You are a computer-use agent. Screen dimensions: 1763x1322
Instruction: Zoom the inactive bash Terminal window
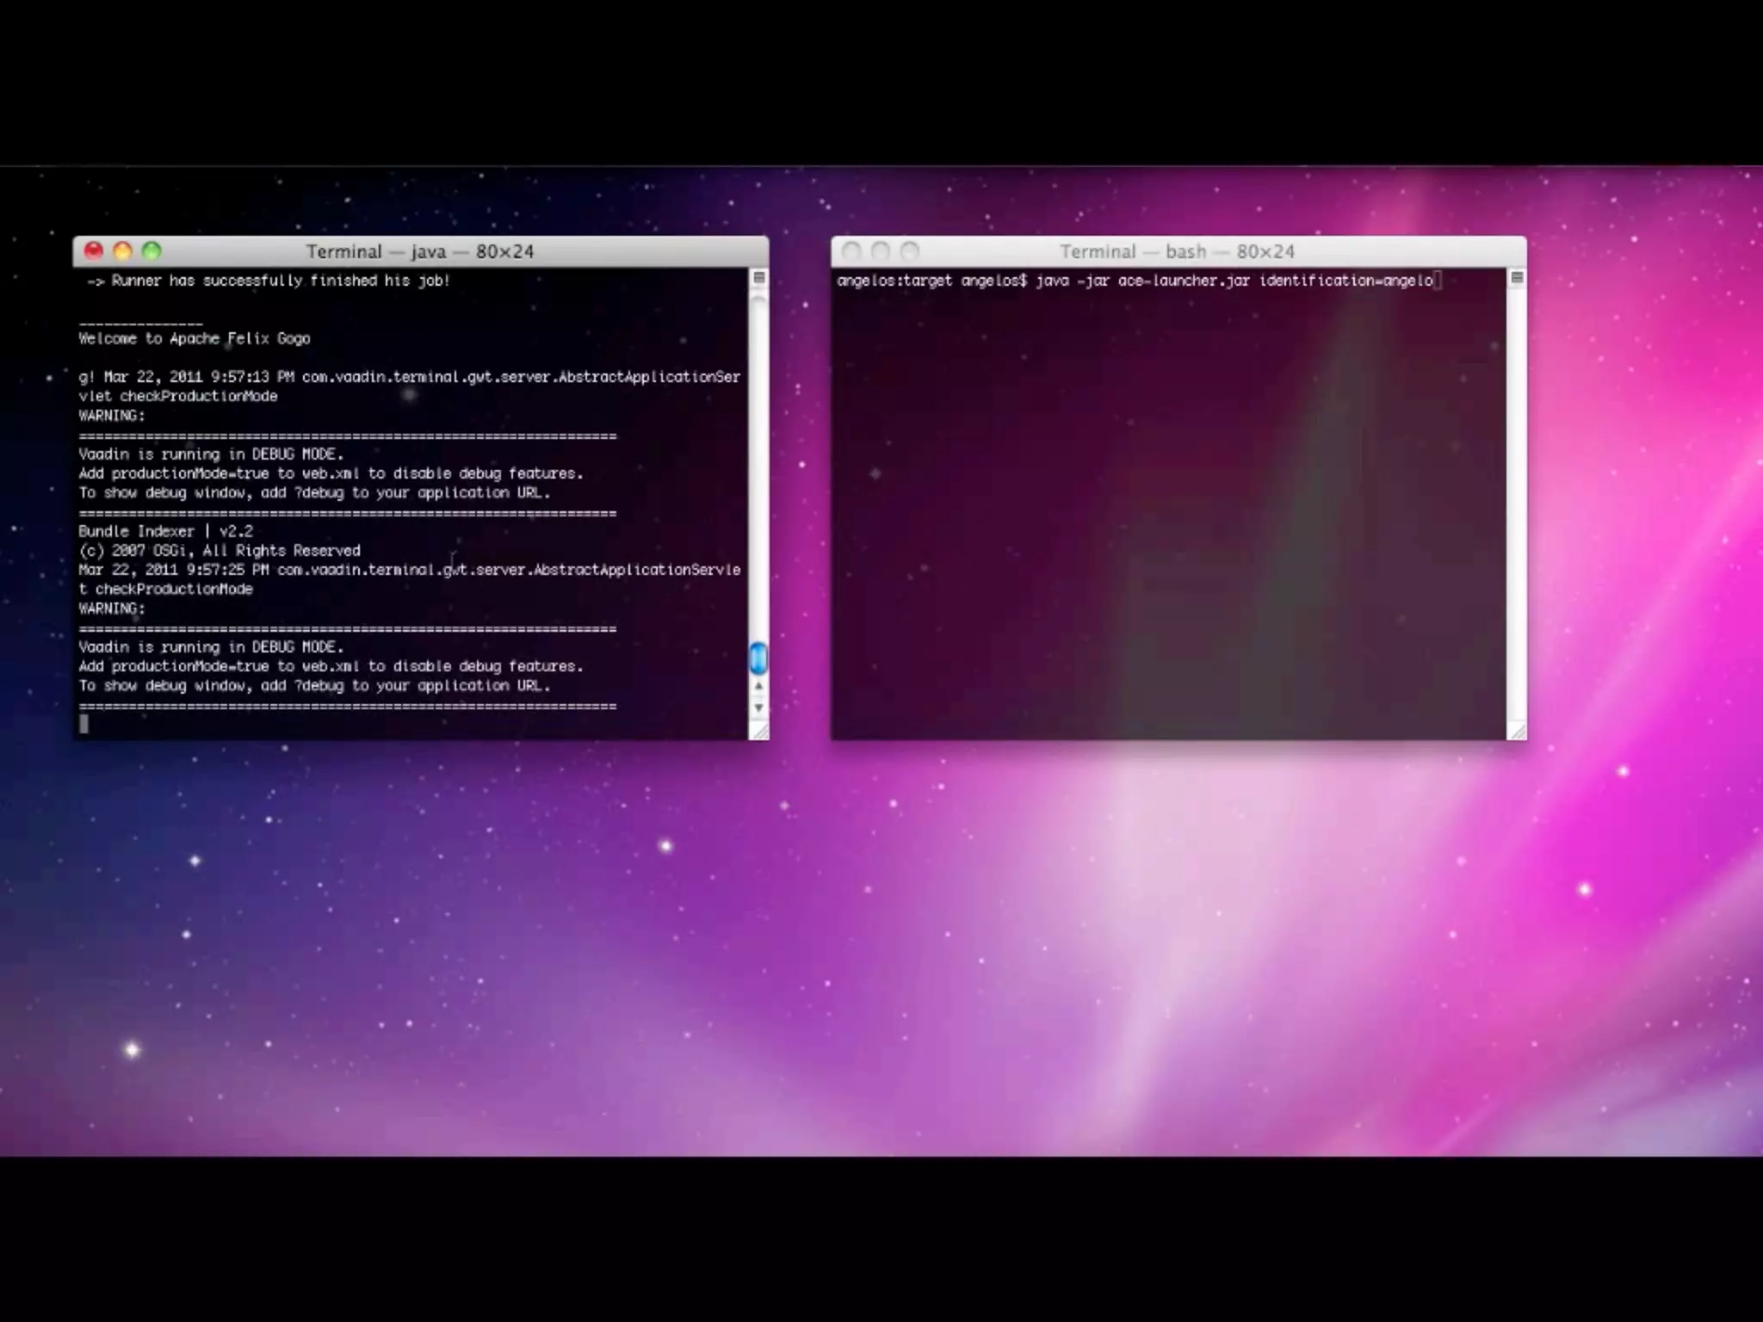pyautogui.click(x=910, y=251)
